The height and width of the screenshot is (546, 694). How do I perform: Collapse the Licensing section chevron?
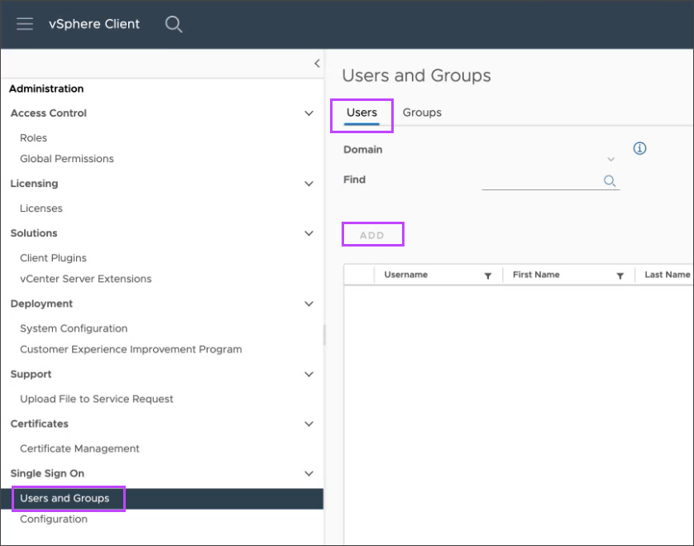(x=309, y=184)
